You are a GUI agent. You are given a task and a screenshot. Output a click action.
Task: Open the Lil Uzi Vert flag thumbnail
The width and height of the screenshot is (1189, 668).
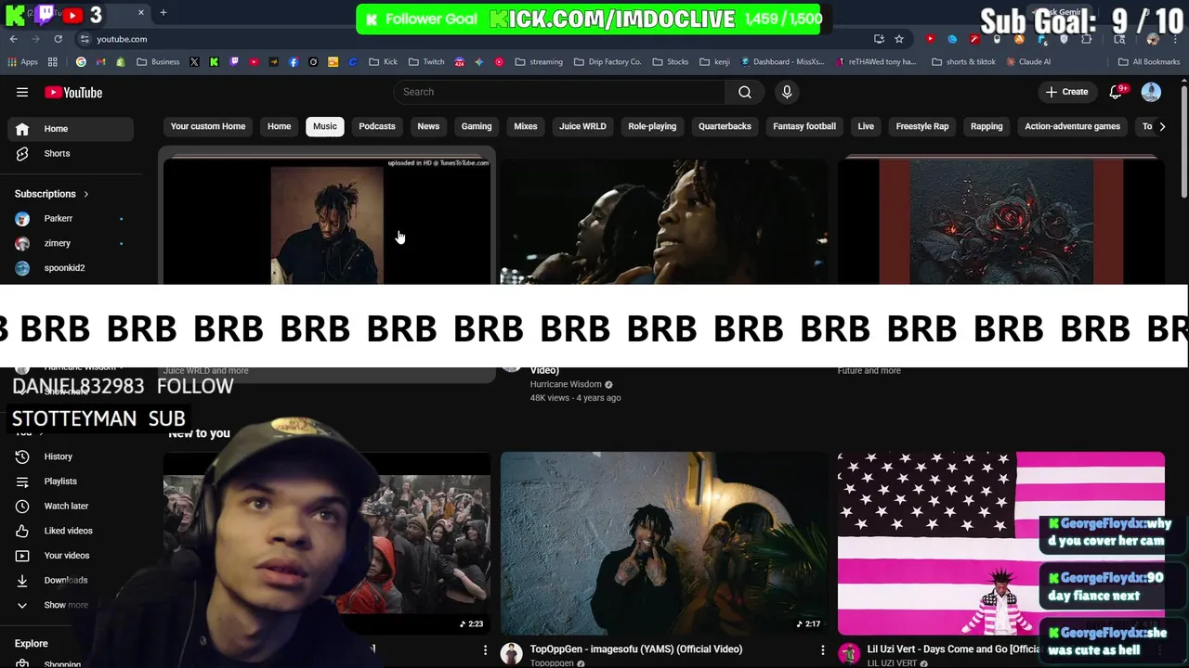coord(1000,544)
